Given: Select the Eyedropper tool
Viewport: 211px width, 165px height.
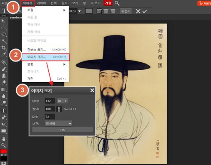Looking at the screenshot, I should (3, 54).
